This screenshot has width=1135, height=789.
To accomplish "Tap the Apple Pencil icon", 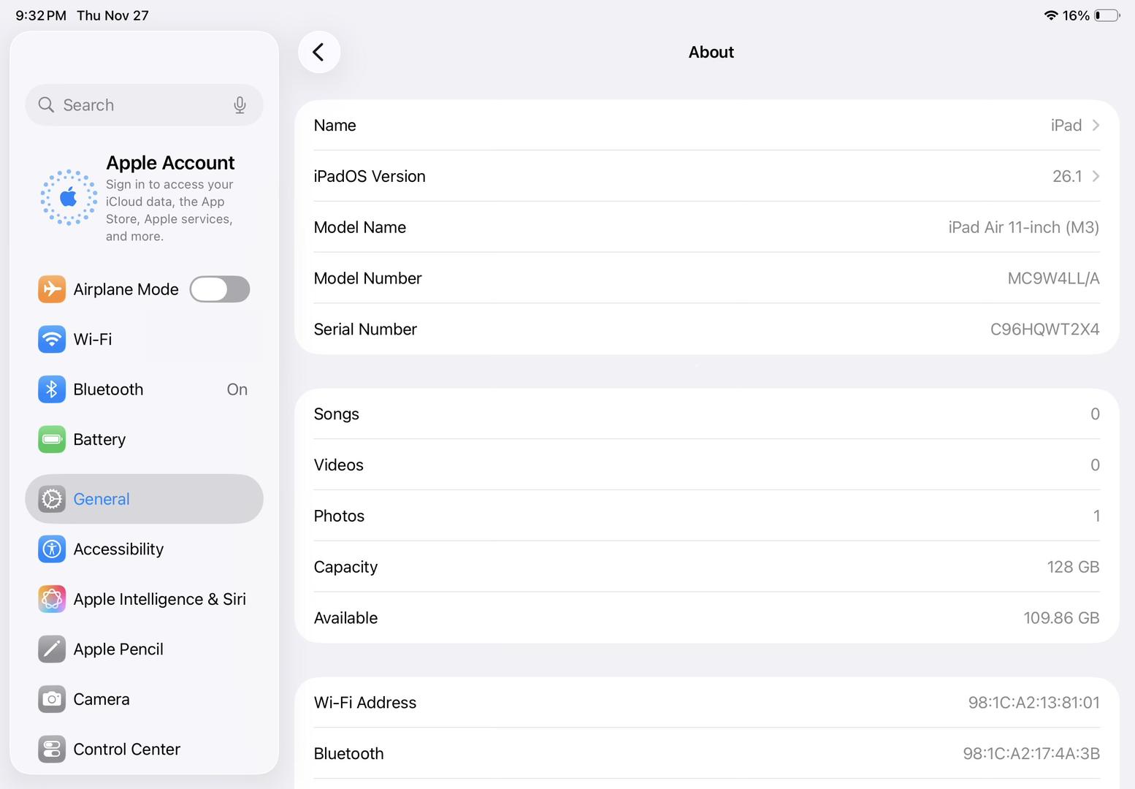I will 52,649.
